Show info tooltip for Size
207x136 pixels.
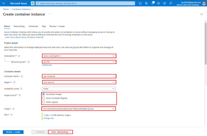coord(11,115)
